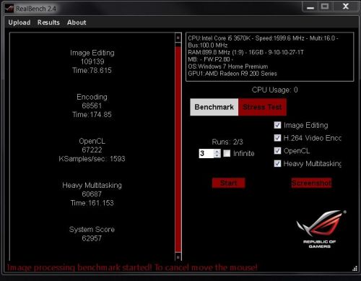
Task: Maximize the RealBench window
Action: pyautogui.click(x=325, y=7)
